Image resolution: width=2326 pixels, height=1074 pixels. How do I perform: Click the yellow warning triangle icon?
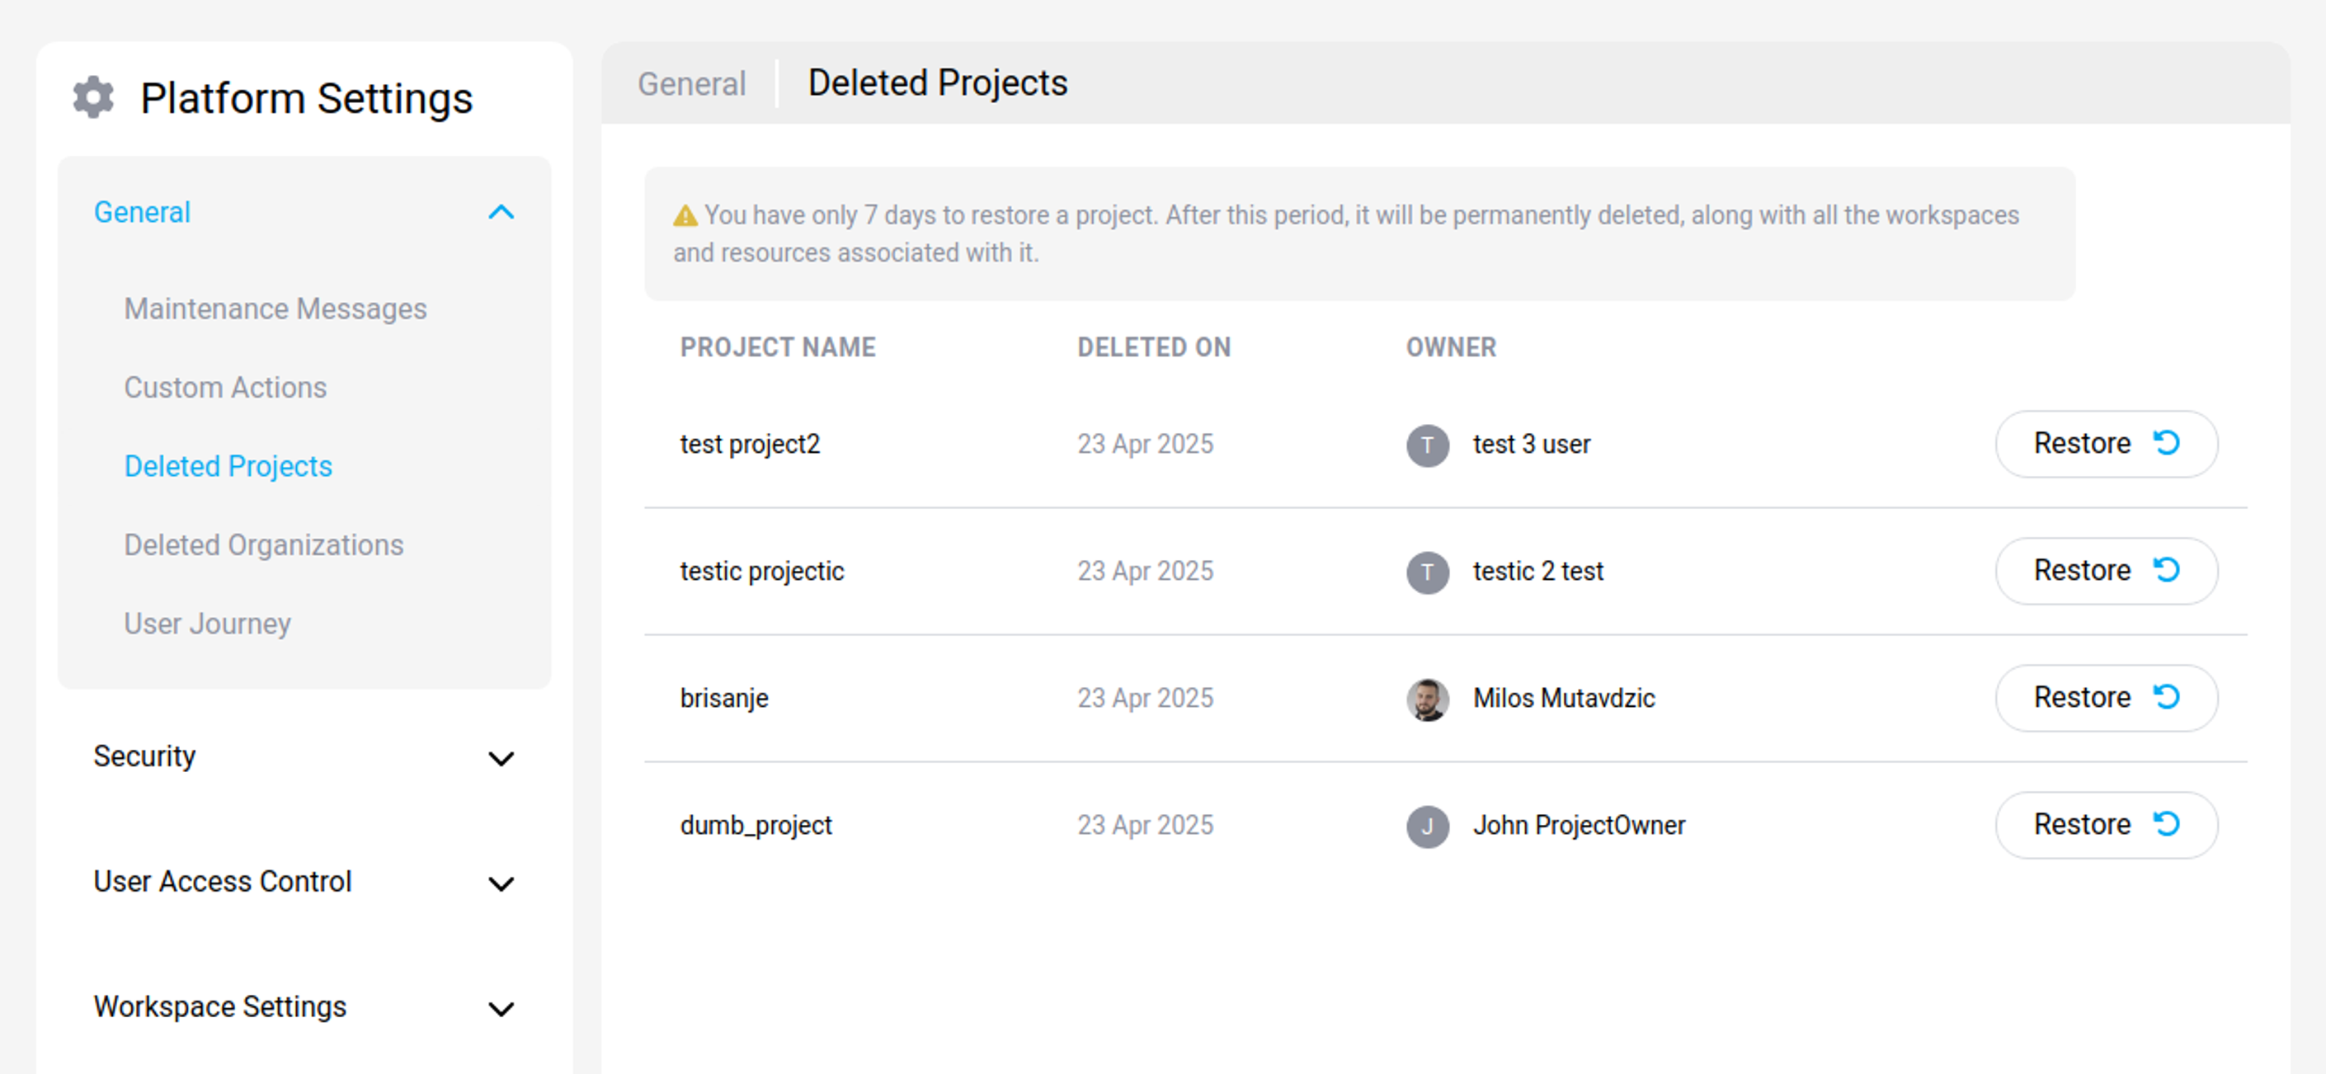pos(685,216)
